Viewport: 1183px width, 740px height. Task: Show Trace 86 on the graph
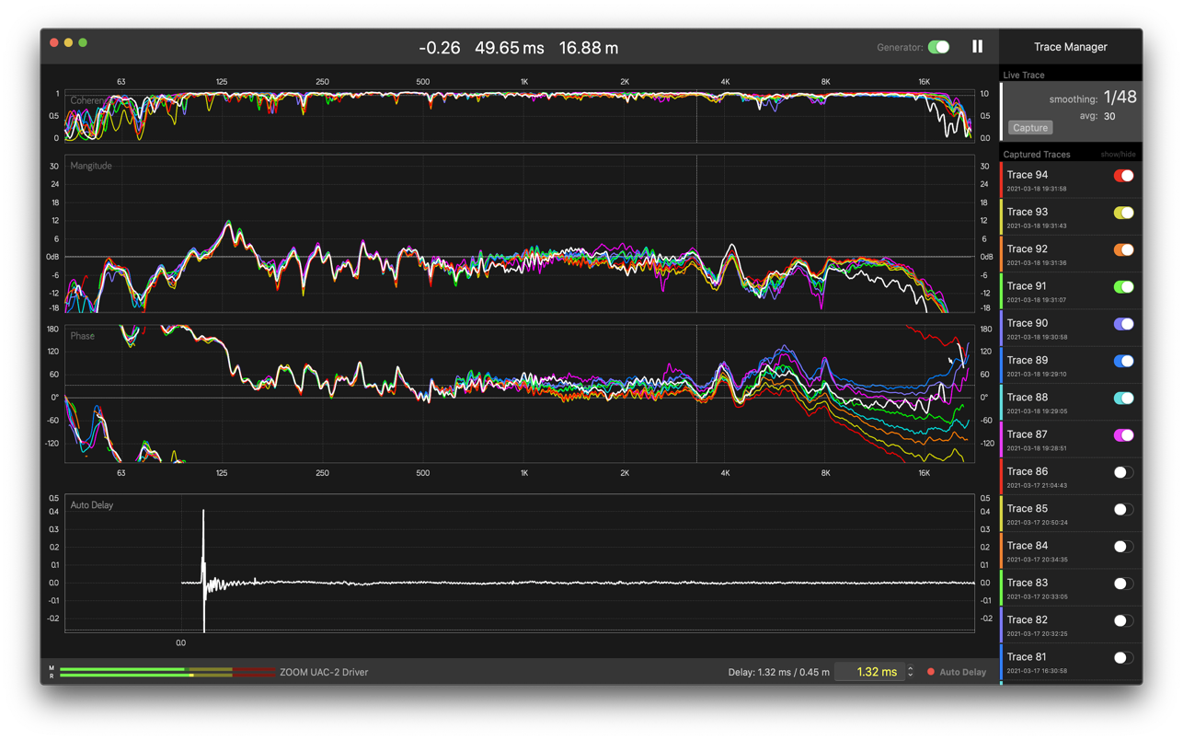click(1123, 472)
